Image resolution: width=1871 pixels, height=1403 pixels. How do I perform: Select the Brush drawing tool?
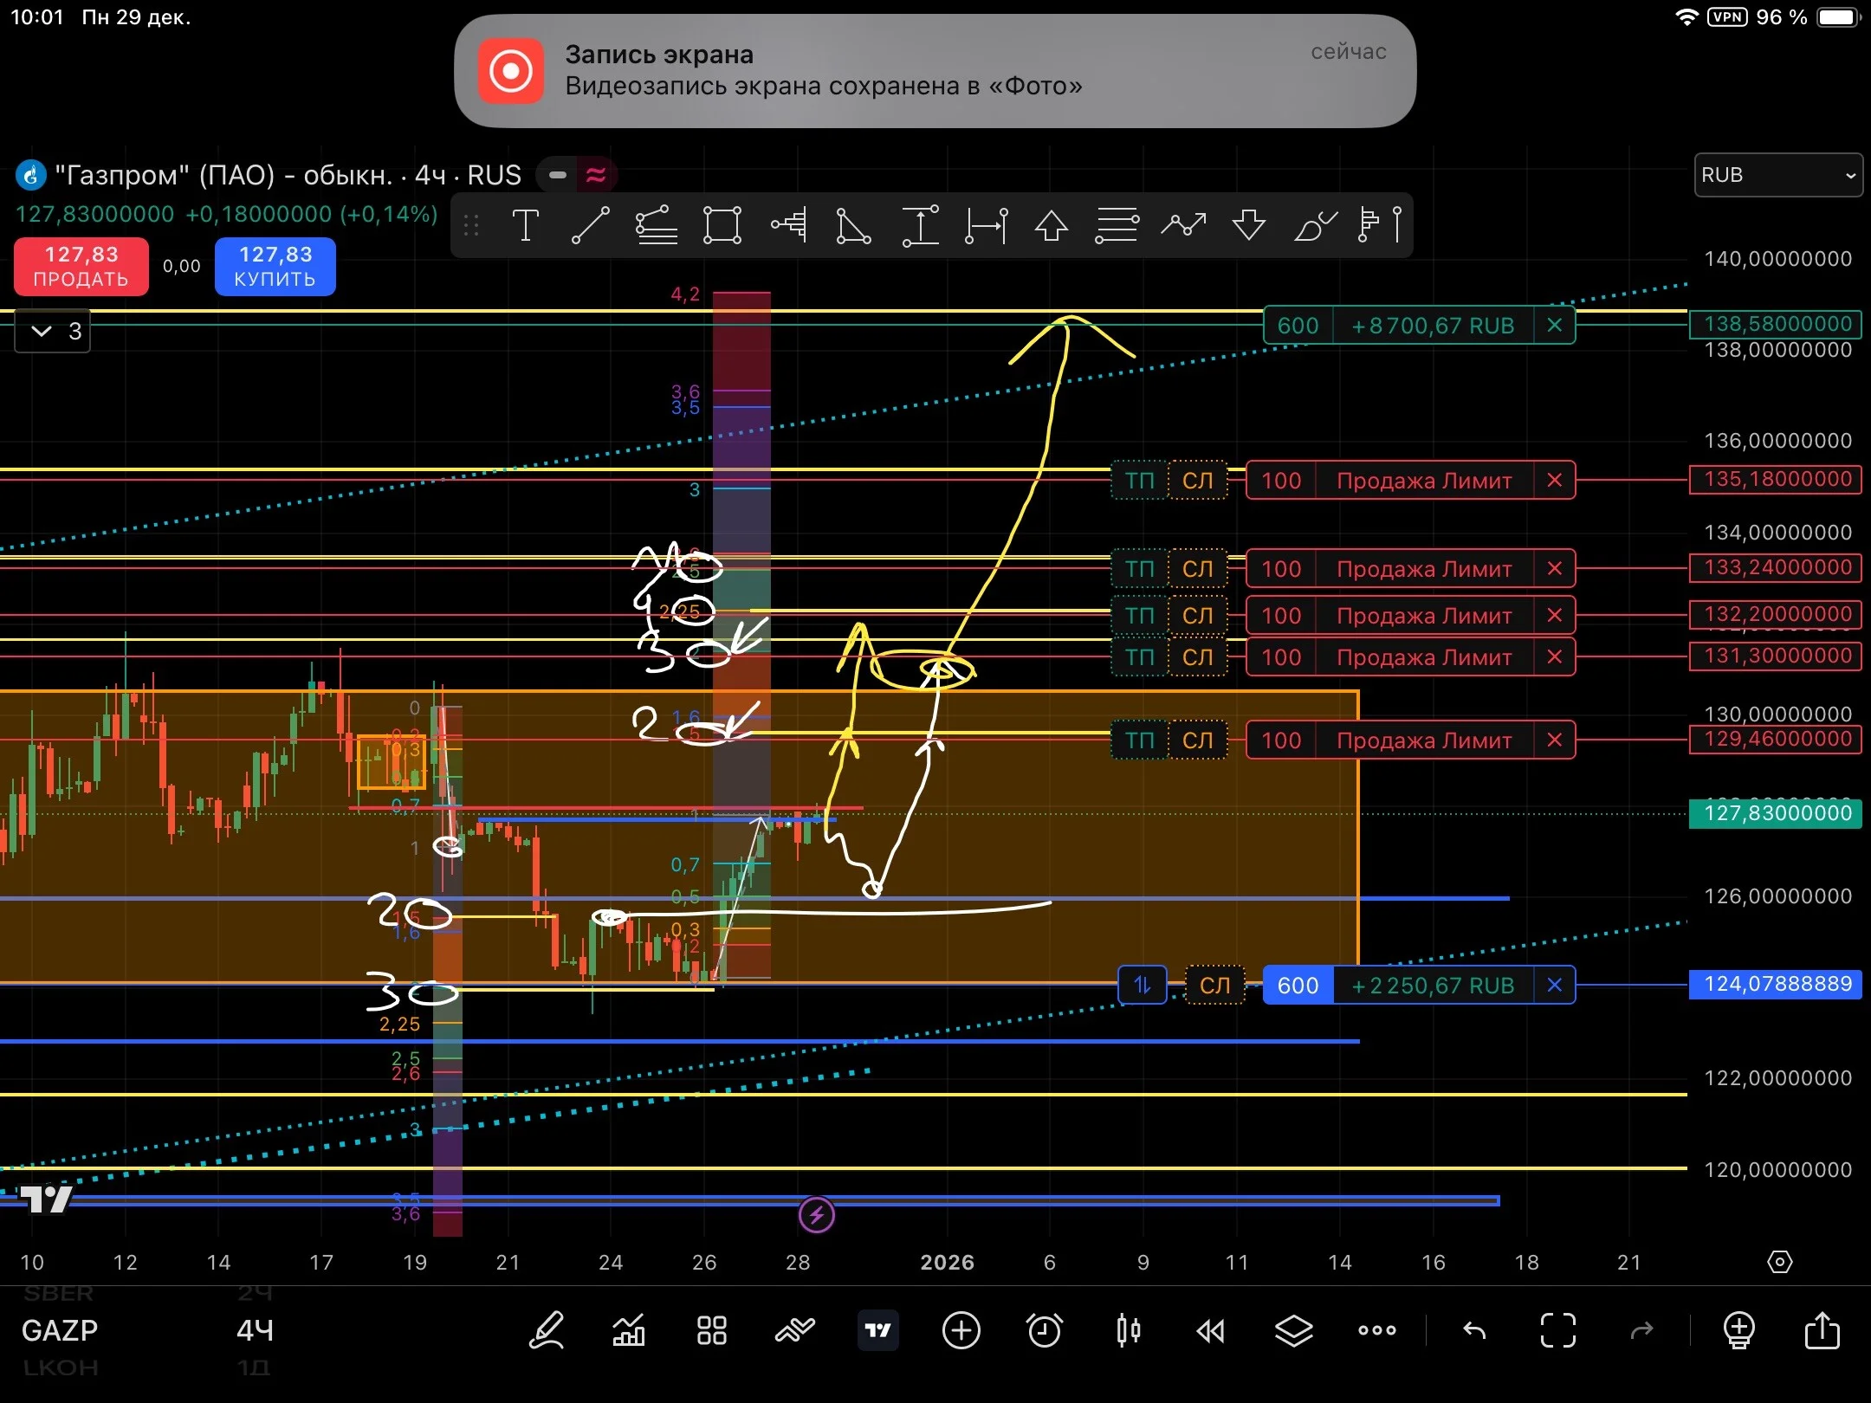point(1315,225)
